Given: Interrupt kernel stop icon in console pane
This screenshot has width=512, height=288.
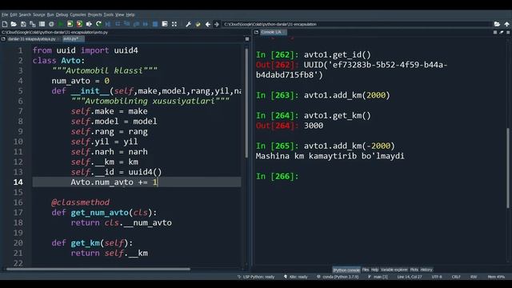Looking at the screenshot, I should [495, 32].
